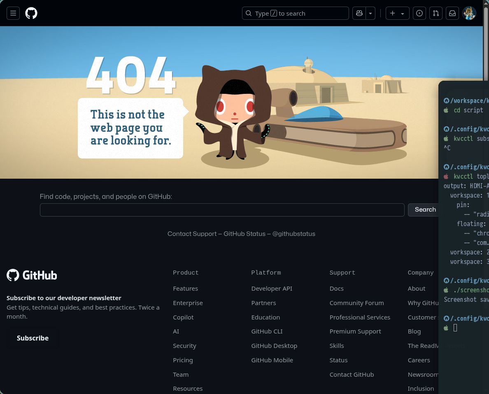Click the page vertical scrollbar thumb
This screenshot has width=489, height=394.
point(486,44)
